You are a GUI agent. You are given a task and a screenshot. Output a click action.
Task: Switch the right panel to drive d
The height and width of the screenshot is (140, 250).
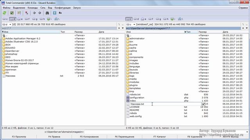pyautogui.click(x=136, y=19)
